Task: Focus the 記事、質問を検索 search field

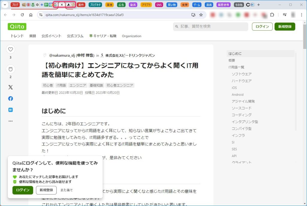Action: click(210, 26)
